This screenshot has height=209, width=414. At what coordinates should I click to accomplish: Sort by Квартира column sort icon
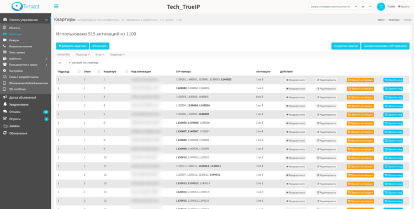point(126,72)
